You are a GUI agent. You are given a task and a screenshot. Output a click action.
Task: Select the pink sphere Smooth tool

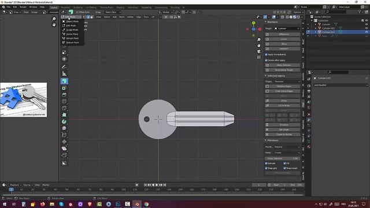click(64, 128)
